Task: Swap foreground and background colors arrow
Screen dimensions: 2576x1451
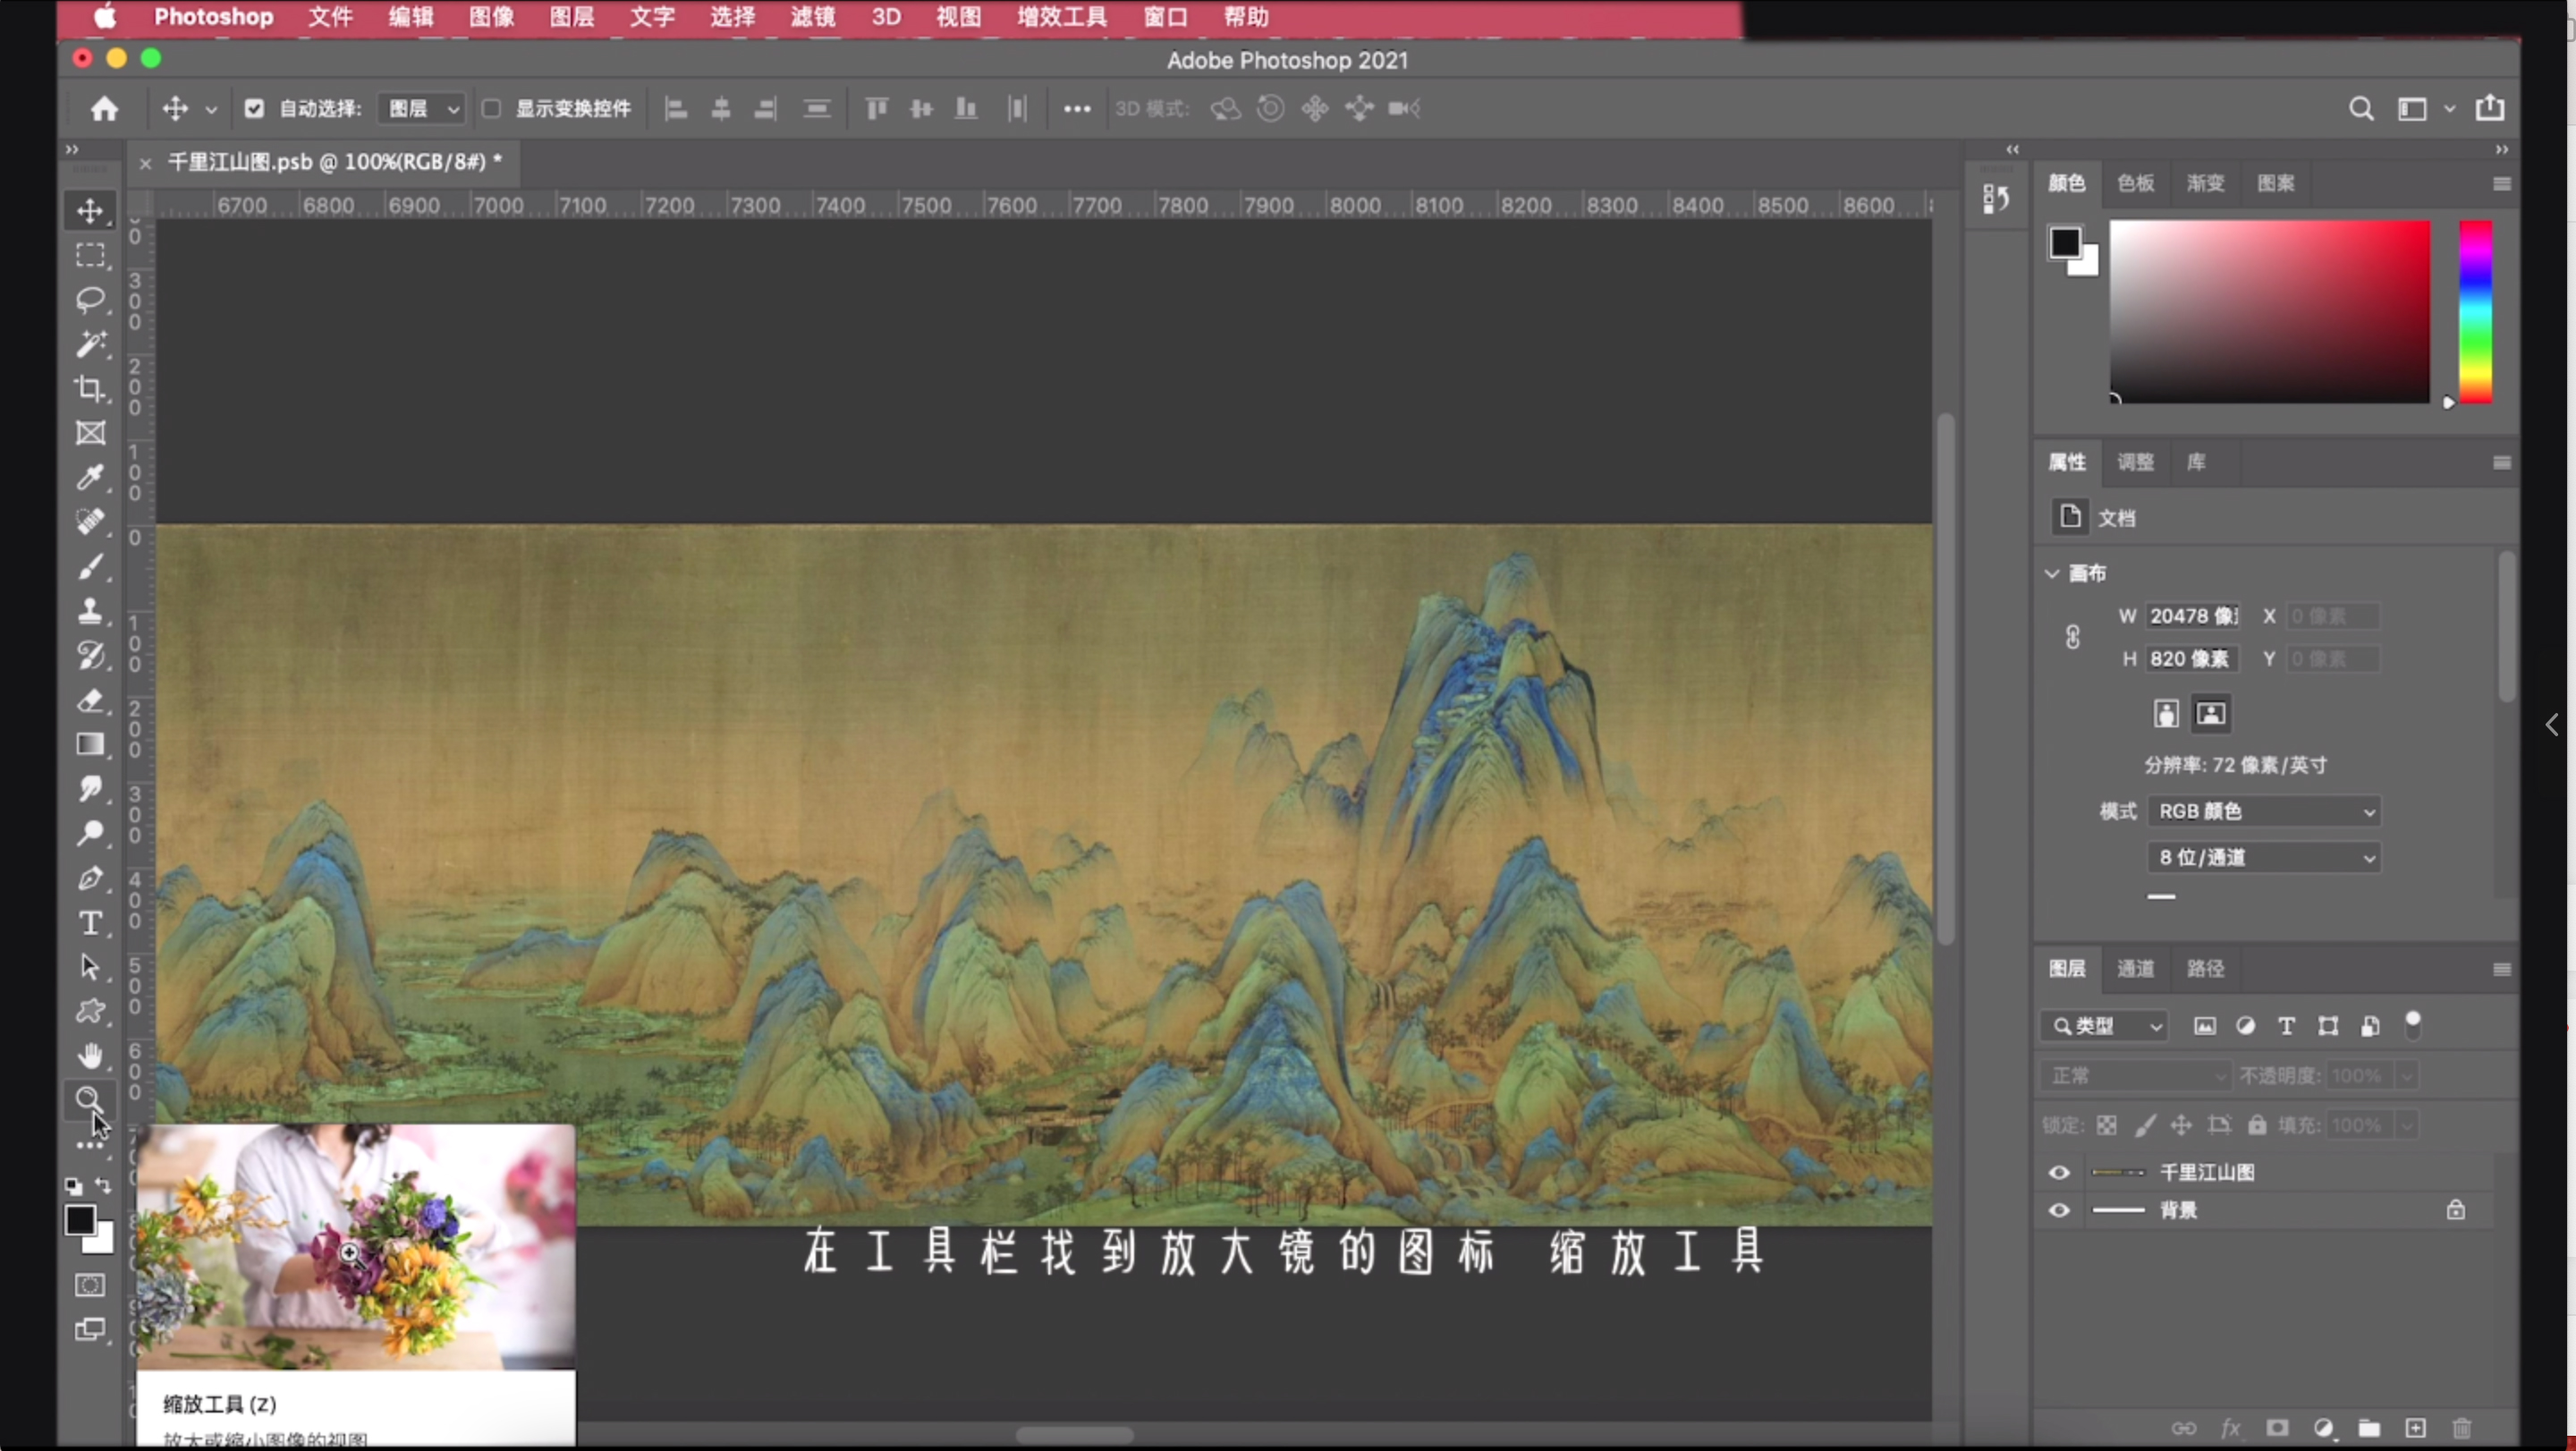Action: tap(103, 1185)
